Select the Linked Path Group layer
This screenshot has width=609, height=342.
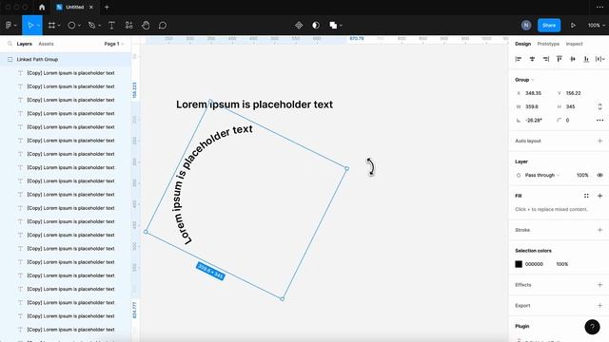point(66,59)
